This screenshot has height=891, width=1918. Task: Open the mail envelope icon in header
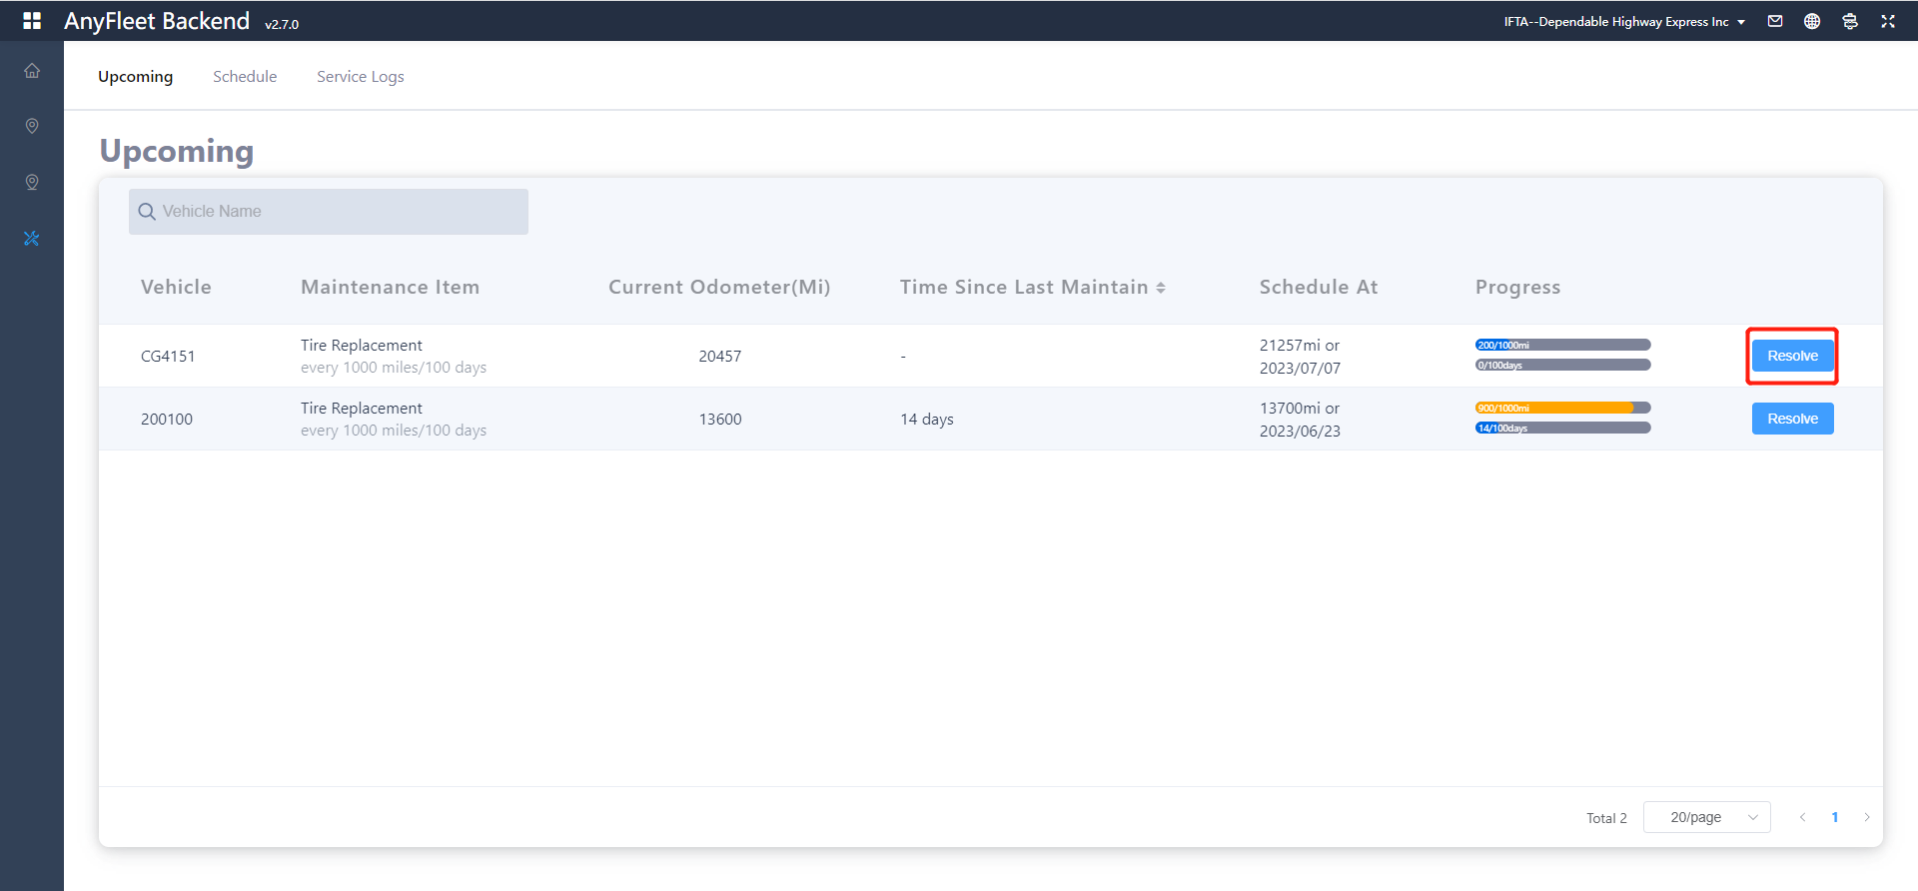click(1775, 21)
